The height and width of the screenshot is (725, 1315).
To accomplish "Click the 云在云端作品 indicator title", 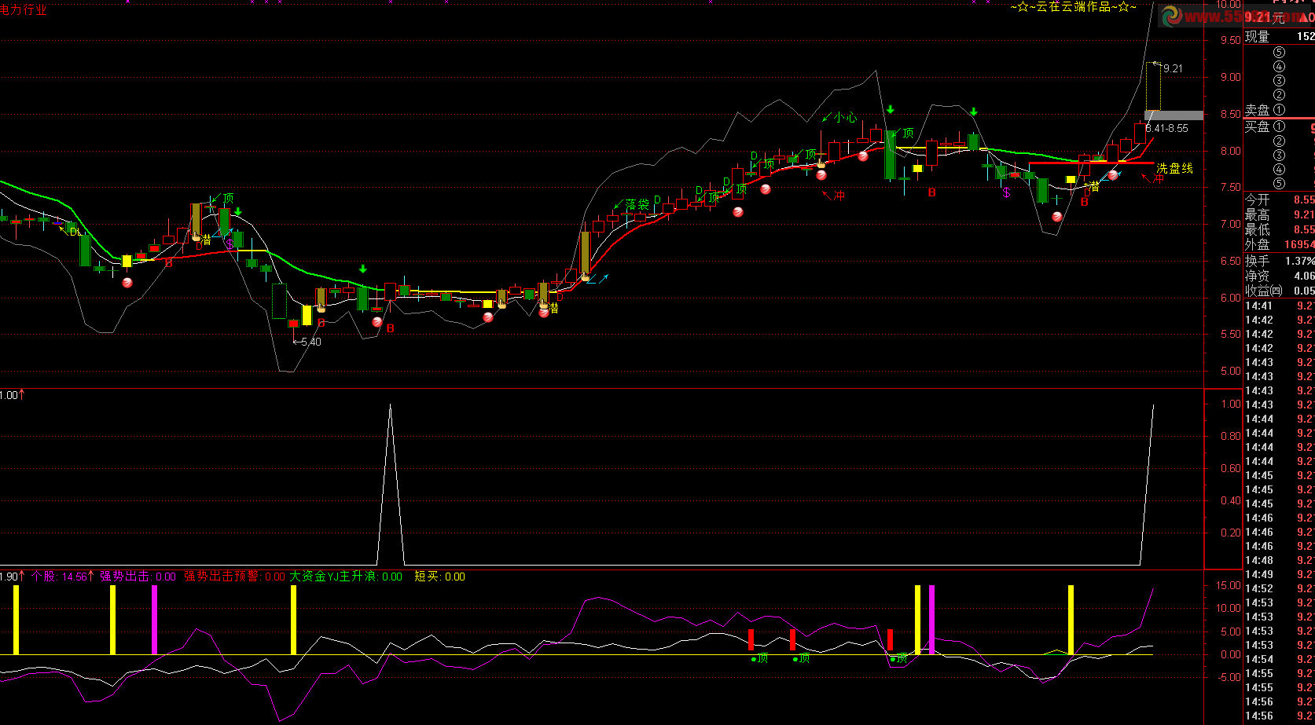I will (1073, 7).
